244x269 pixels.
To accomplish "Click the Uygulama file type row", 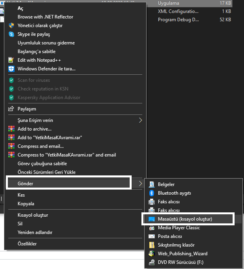I will click(x=169, y=3).
